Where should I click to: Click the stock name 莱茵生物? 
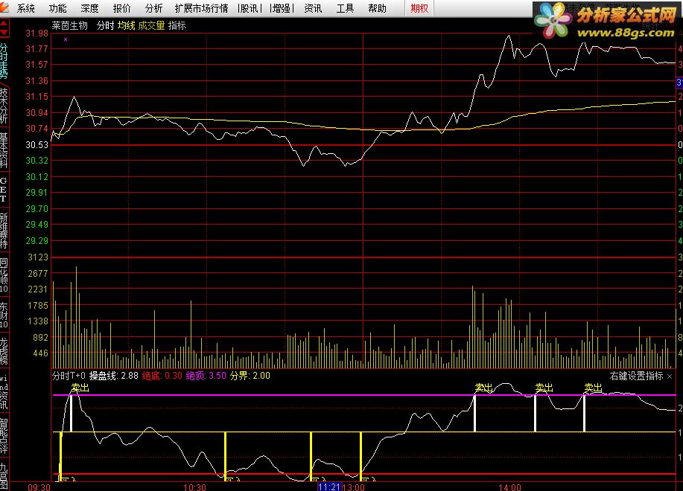click(x=70, y=25)
